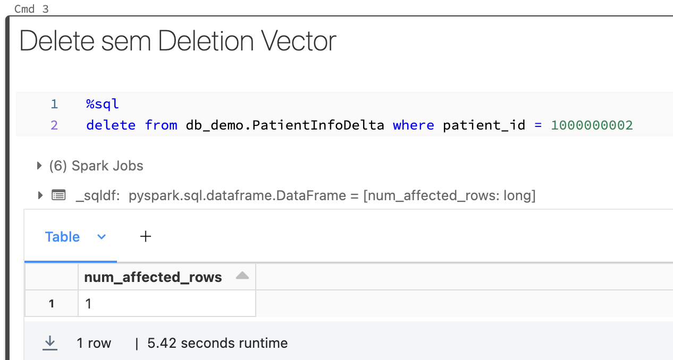Expand the (6) Spark Jobs triangle
The height and width of the screenshot is (360, 673).
(39, 166)
